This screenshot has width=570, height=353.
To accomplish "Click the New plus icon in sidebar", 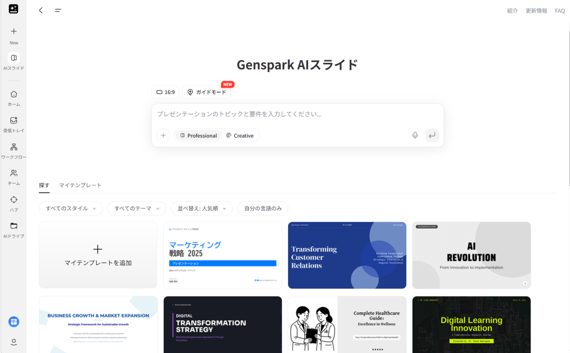I will (x=14, y=32).
